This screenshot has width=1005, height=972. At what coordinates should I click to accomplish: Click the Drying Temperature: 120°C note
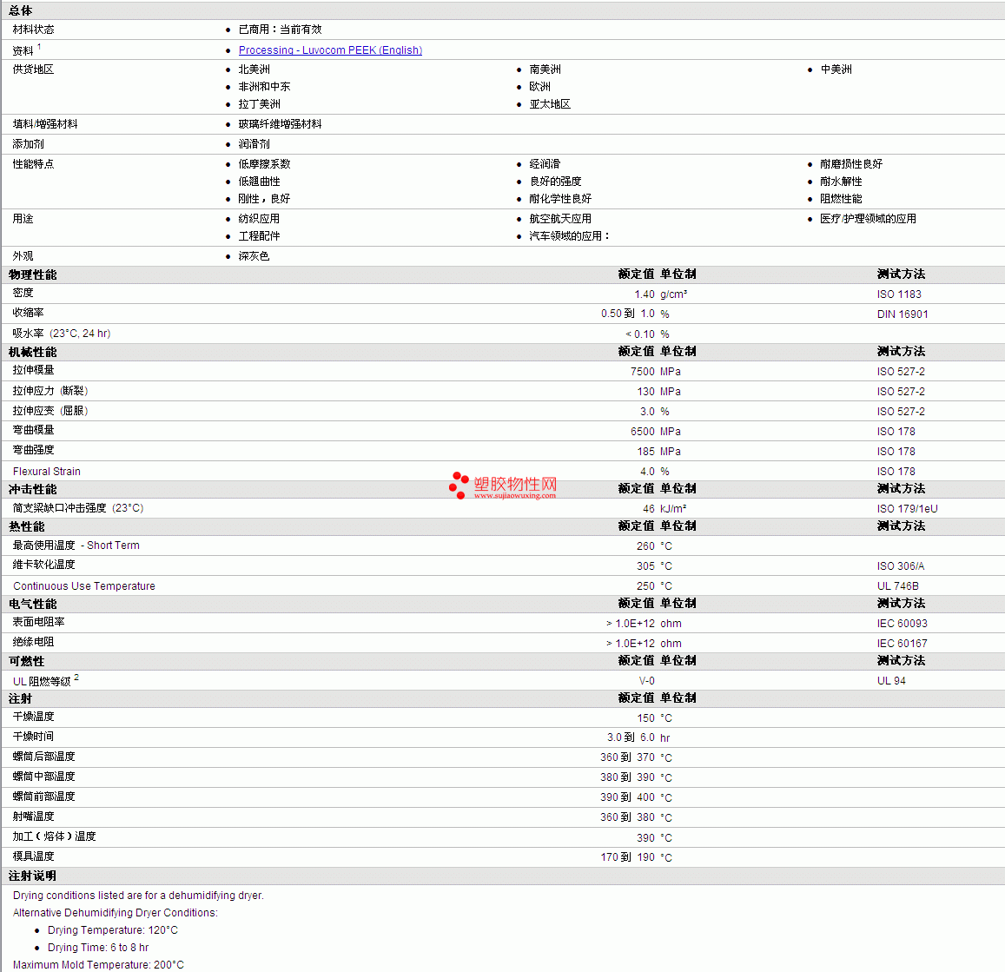[113, 929]
